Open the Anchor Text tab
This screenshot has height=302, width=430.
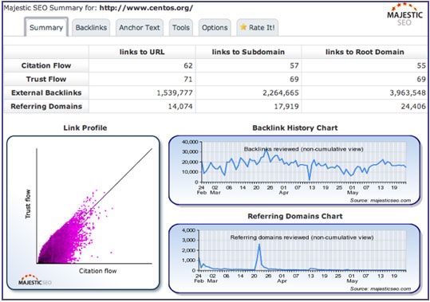pos(140,27)
